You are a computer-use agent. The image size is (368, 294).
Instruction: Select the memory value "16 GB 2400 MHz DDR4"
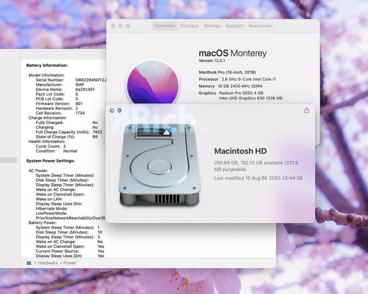pos(240,86)
